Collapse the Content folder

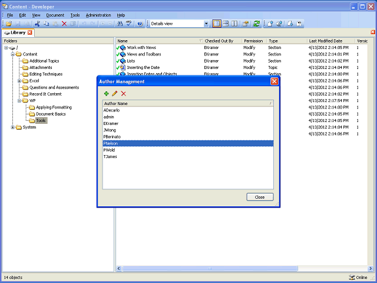pyautogui.click(x=13, y=54)
